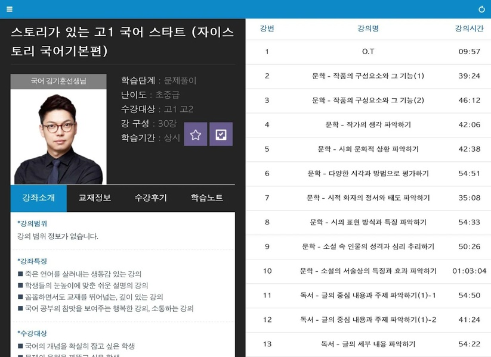Open lecture 독서 - 글의 중심 내용과 주제 파악하기(1)-2

pos(368,320)
